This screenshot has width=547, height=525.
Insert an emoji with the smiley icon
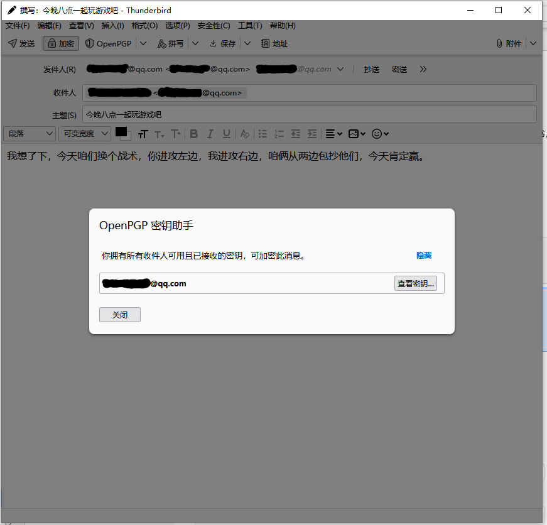377,134
